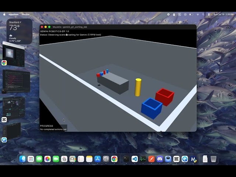Open the Trash in the dock
236x177 pixels.
[x=214, y=159]
